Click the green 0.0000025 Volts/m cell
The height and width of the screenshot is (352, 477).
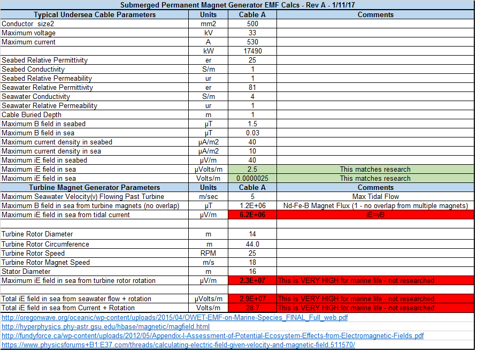(x=252, y=178)
